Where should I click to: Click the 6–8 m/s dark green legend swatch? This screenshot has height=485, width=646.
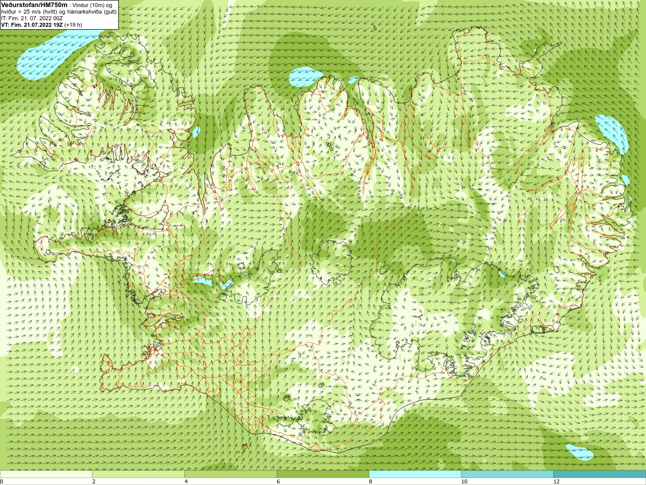coord(323,474)
